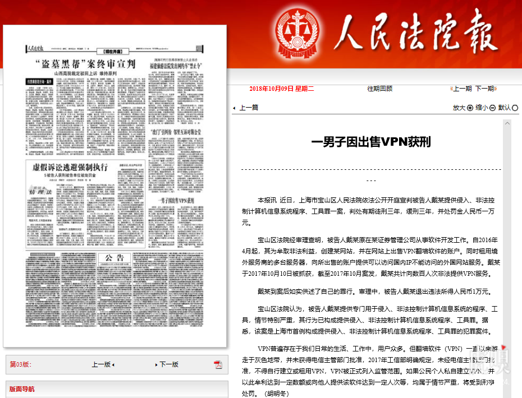The height and width of the screenshot is (398, 522).
Task: Open 往期回顾 past issues
Action: click(x=380, y=89)
